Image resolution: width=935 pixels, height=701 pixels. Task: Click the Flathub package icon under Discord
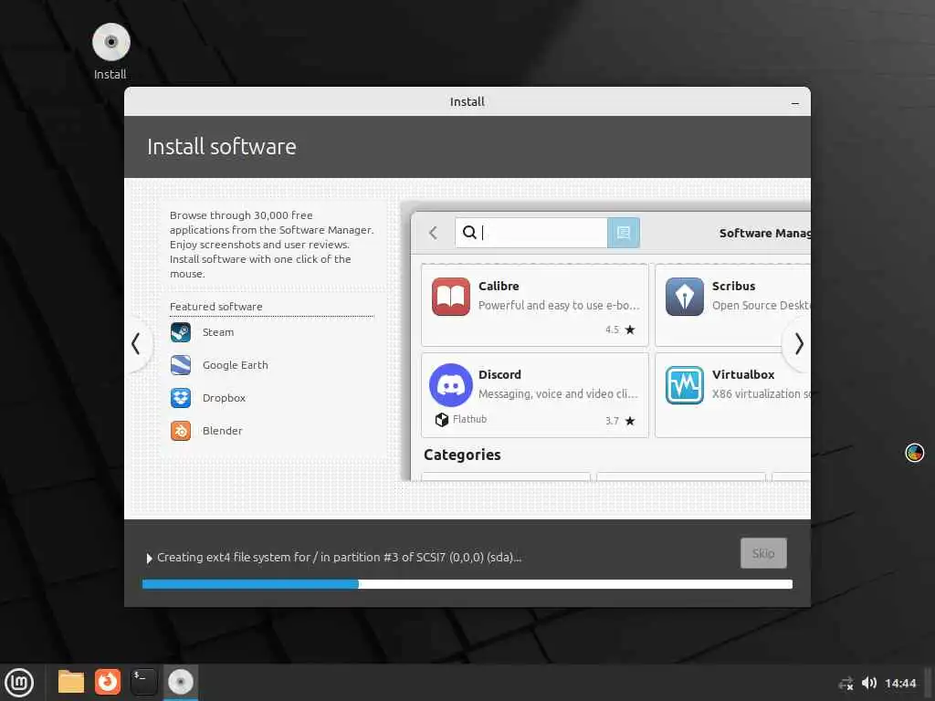coord(441,420)
